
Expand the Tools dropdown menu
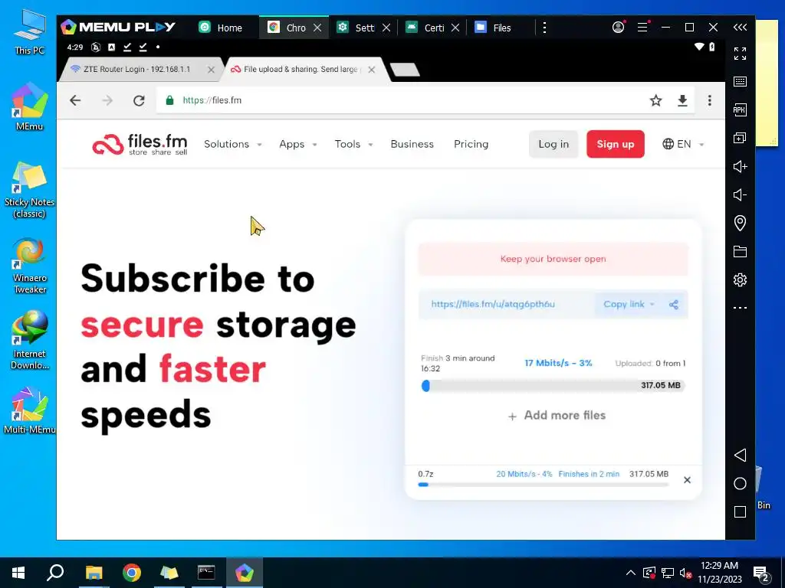pos(353,144)
